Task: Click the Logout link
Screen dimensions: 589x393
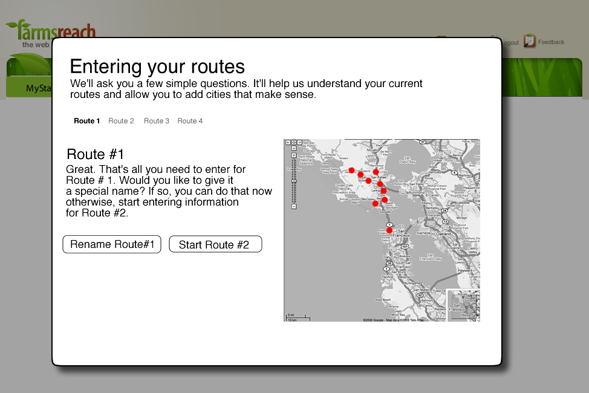Action: click(x=510, y=42)
